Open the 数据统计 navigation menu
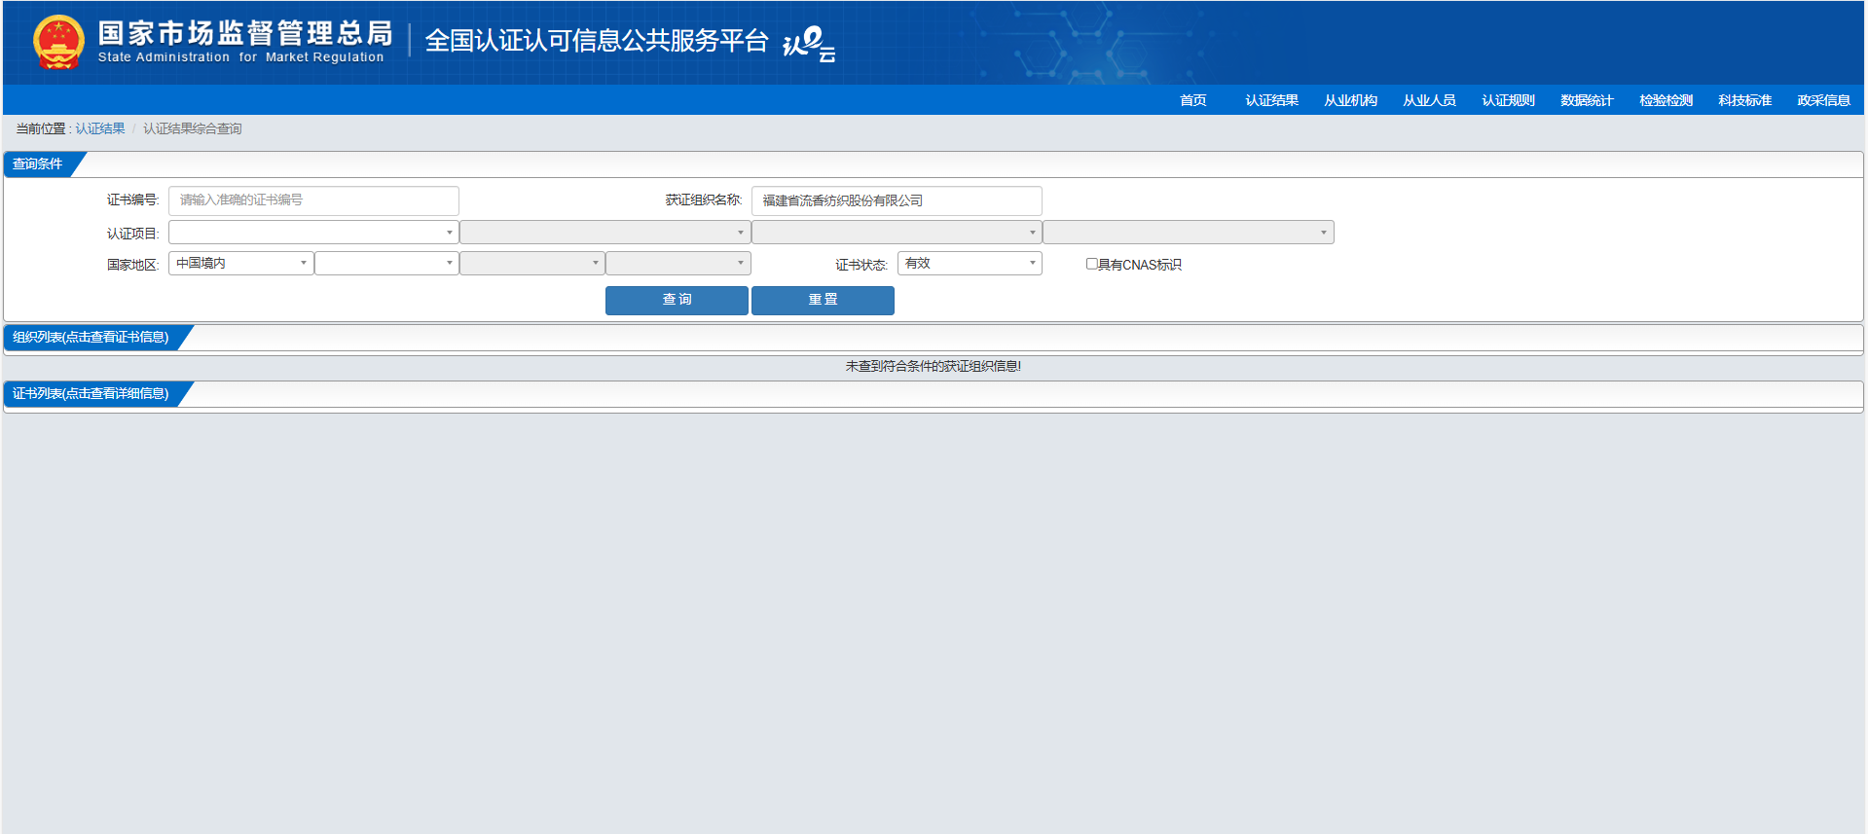This screenshot has height=834, width=1868. click(1587, 100)
